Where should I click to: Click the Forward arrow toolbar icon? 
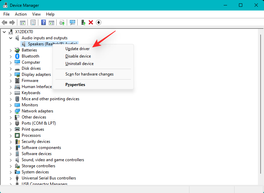pyautogui.click(x=12, y=22)
